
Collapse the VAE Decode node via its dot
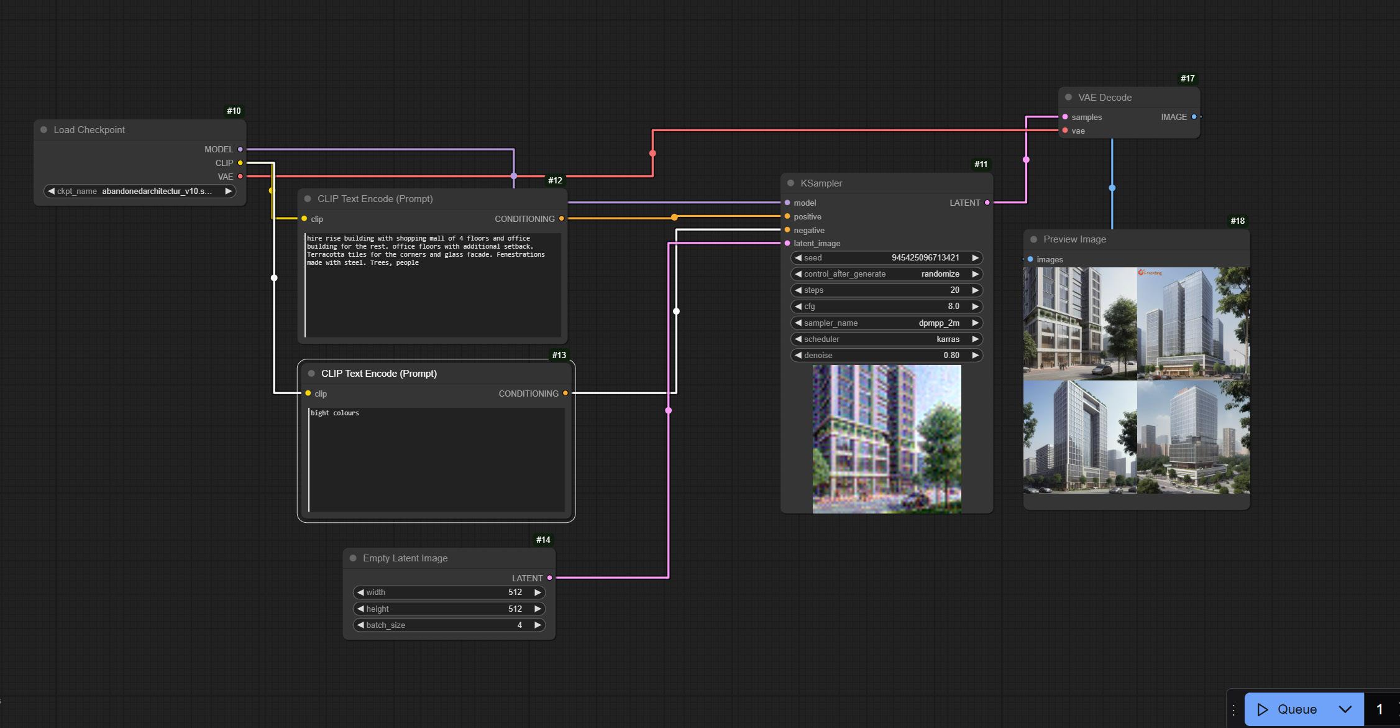click(1069, 98)
